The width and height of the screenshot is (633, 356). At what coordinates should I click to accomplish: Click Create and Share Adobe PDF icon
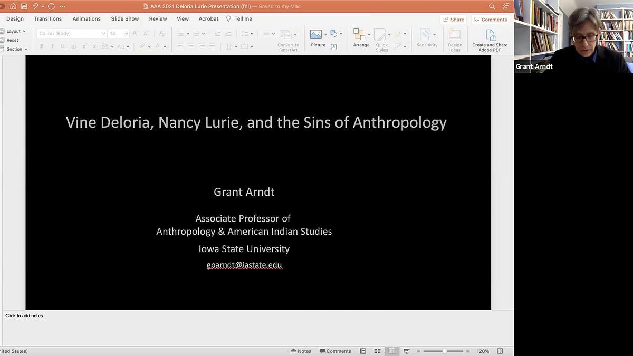pos(490,35)
